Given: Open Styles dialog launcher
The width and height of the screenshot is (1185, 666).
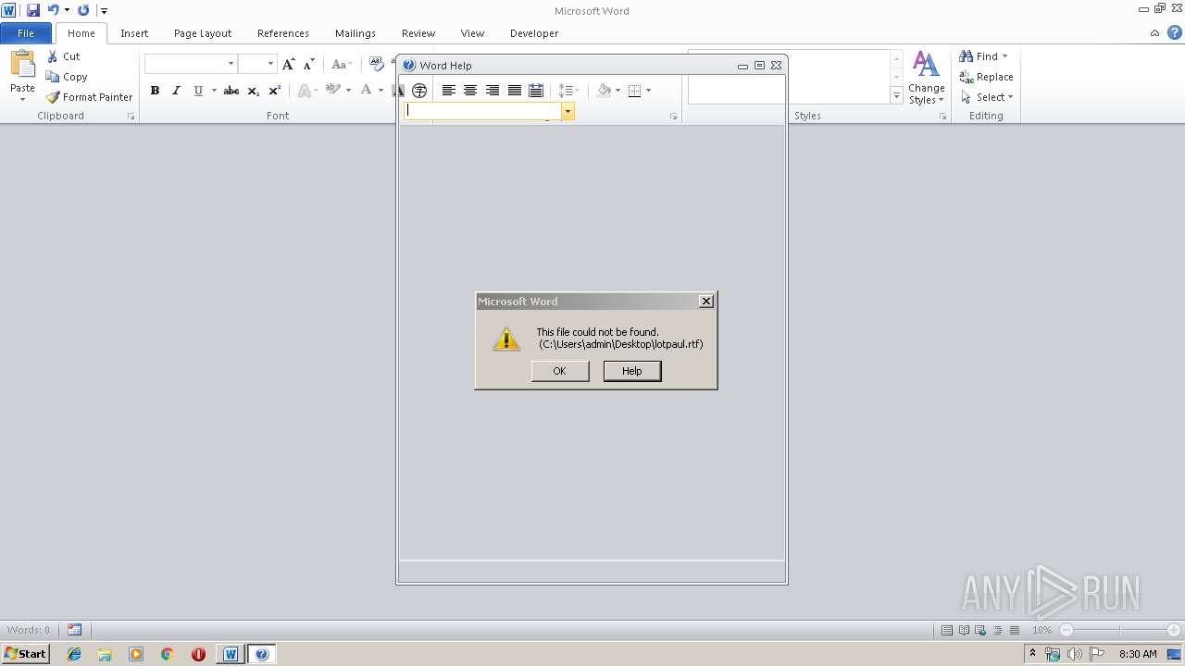Looking at the screenshot, I should click(942, 117).
